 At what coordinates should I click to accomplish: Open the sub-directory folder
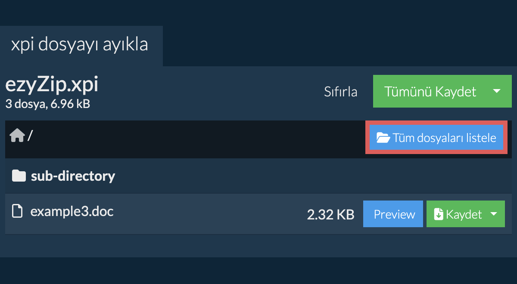pyautogui.click(x=73, y=176)
